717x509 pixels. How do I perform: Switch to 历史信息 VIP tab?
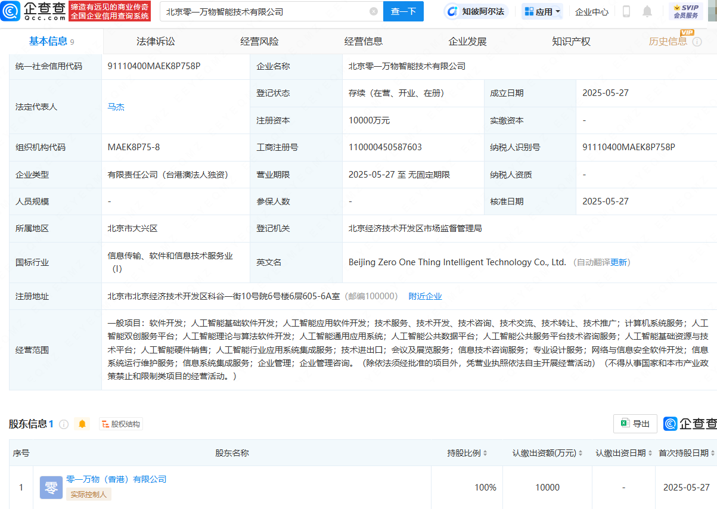(x=668, y=41)
